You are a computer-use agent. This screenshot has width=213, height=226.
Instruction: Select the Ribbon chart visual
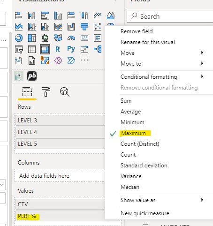pyautogui.click(x=58, y=27)
